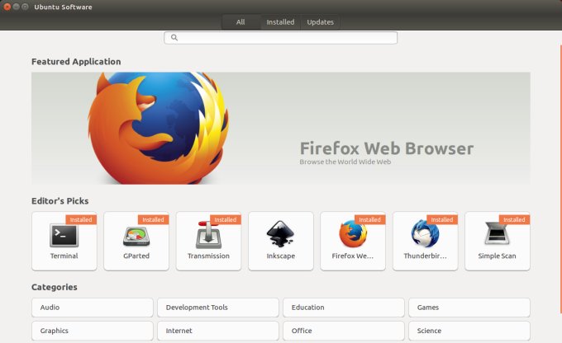562x343 pixels.
Task: Open the Graphics category
Action: 93,331
